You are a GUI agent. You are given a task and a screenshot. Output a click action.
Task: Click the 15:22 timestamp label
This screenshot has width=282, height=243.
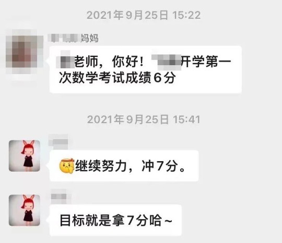(144, 15)
